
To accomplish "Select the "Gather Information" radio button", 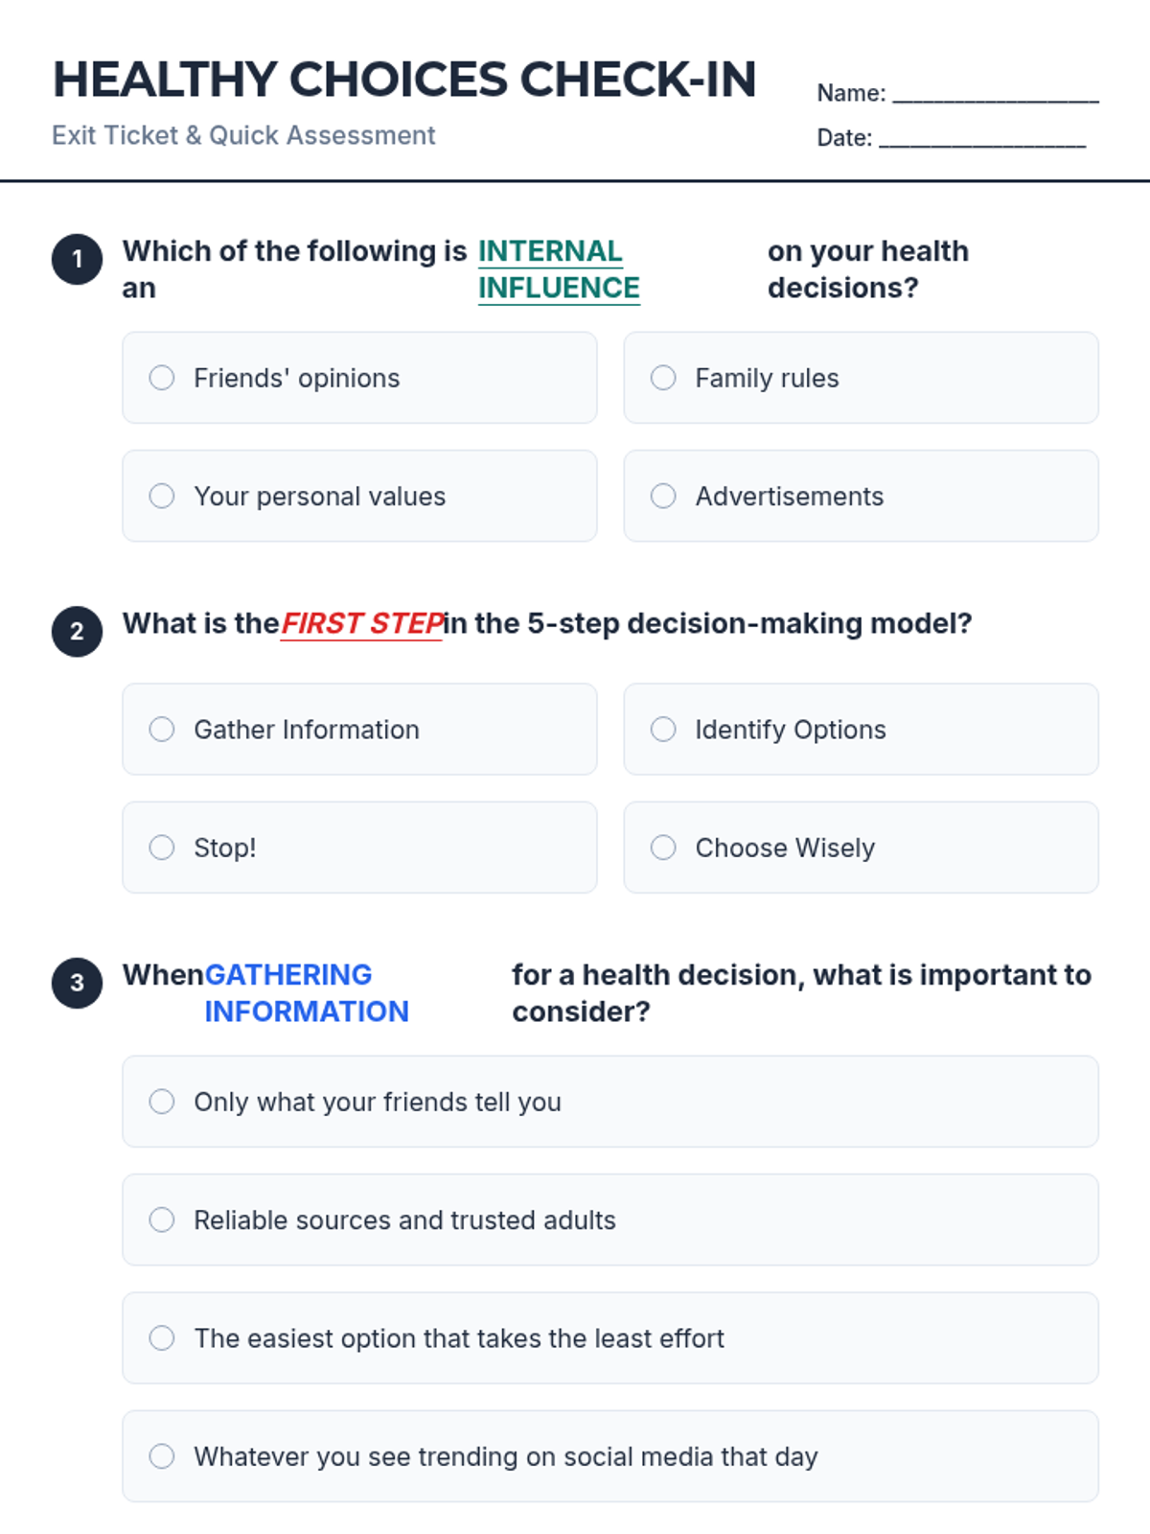I will coord(162,730).
